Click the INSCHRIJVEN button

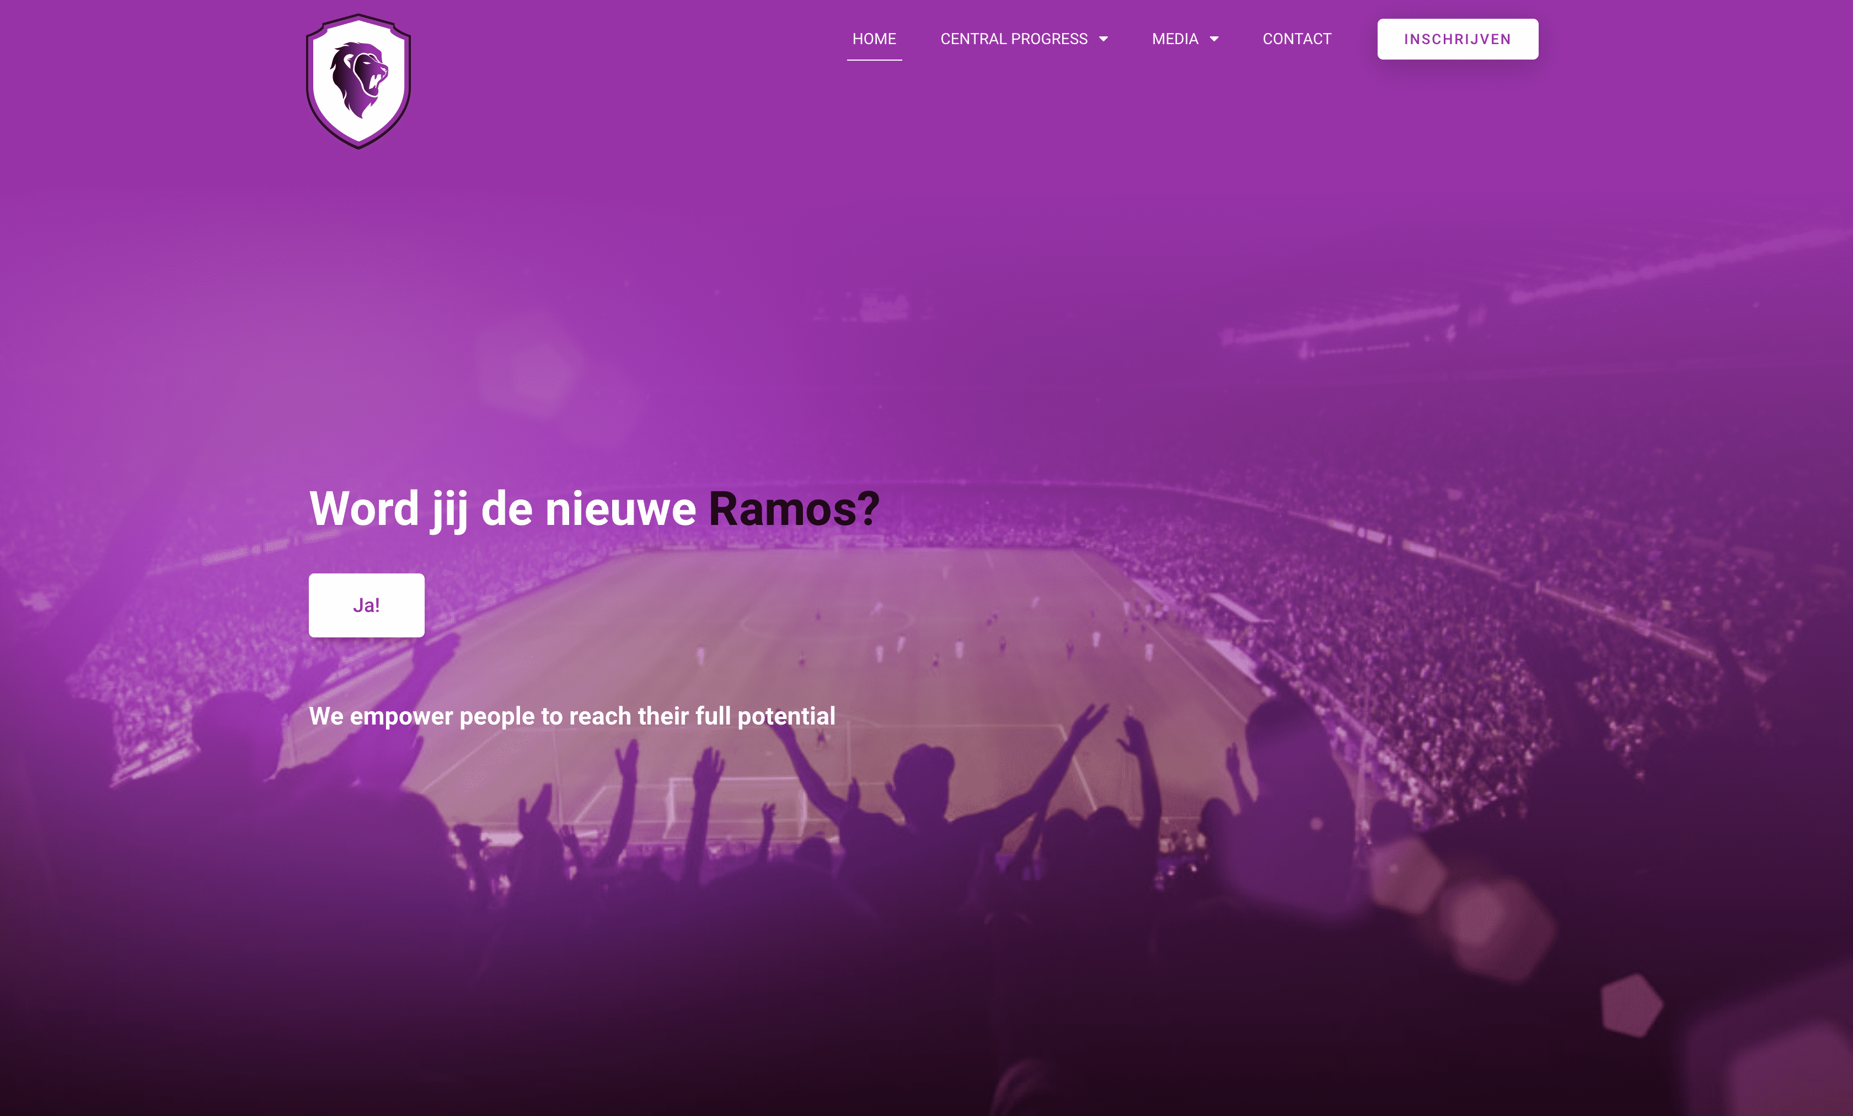1458,39
